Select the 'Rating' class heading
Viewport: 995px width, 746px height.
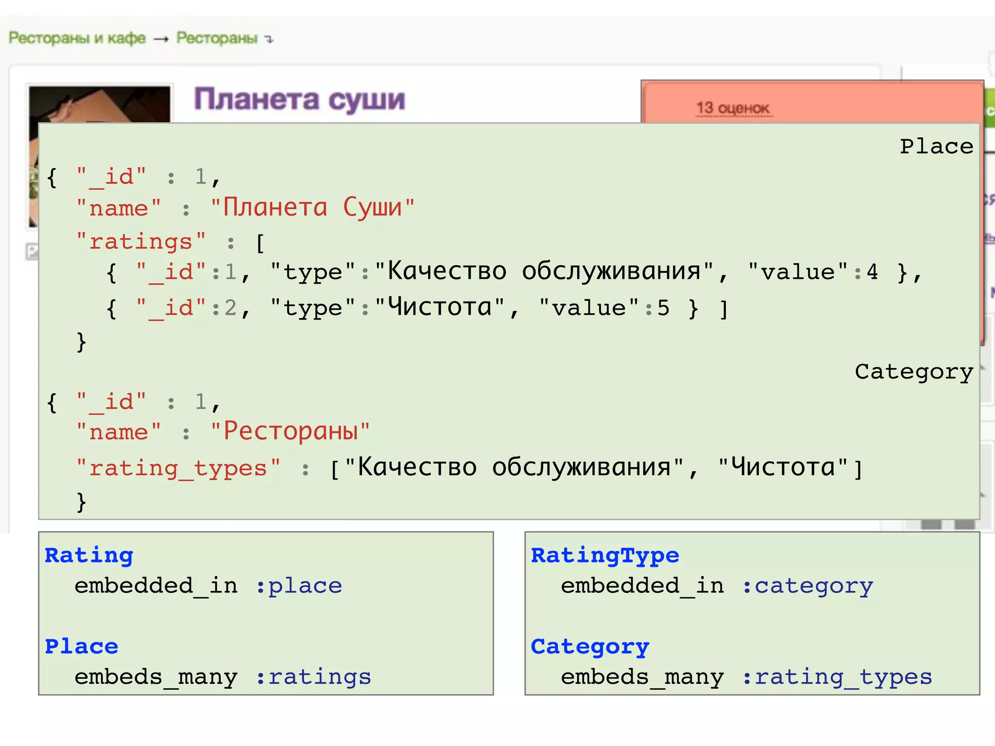(x=89, y=556)
